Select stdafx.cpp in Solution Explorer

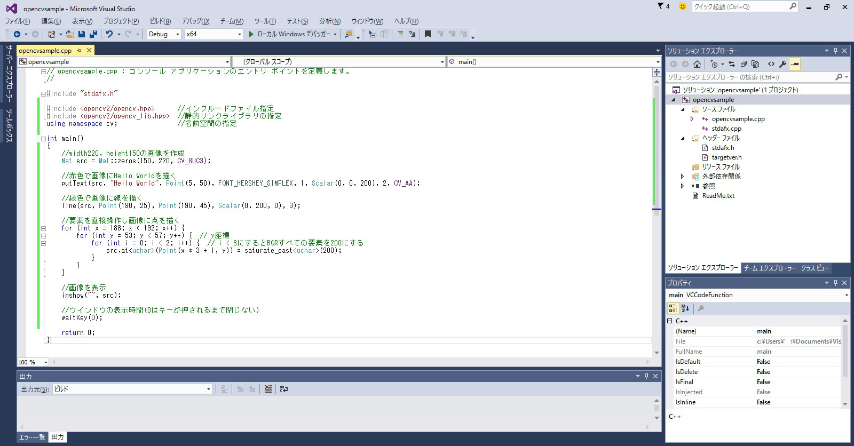pos(726,129)
